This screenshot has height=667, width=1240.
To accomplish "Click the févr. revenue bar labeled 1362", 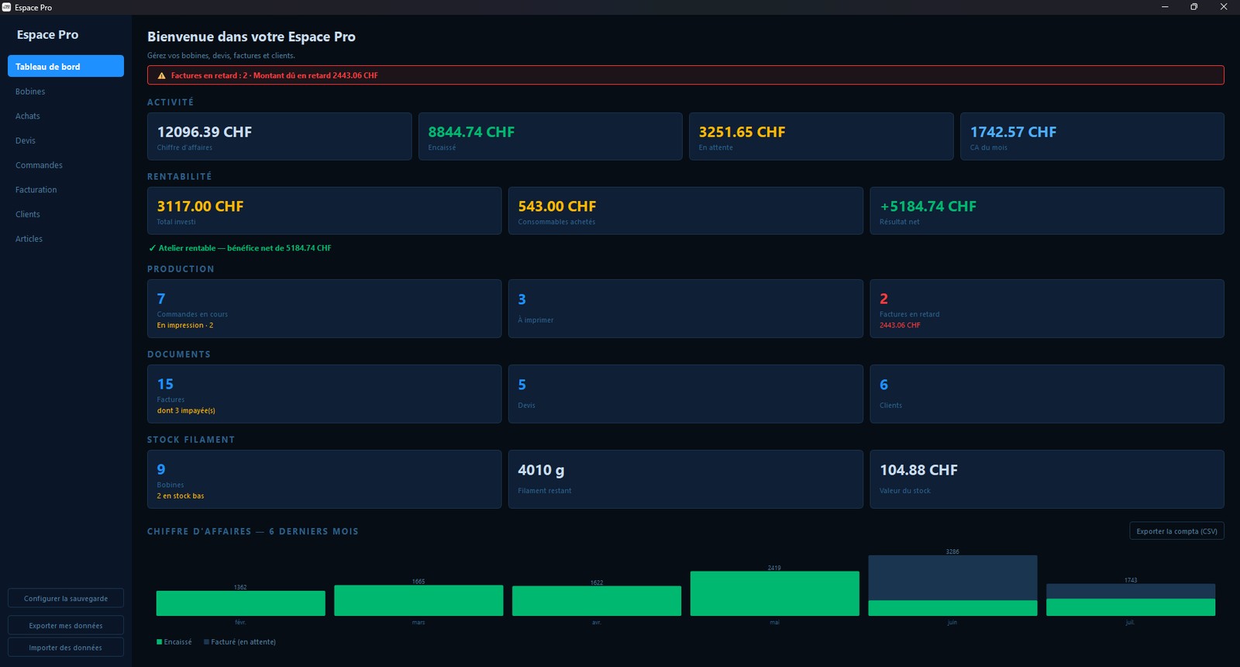I will coord(240,603).
